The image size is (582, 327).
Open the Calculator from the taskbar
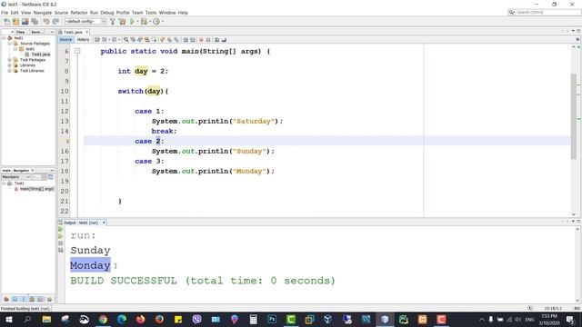point(253,319)
